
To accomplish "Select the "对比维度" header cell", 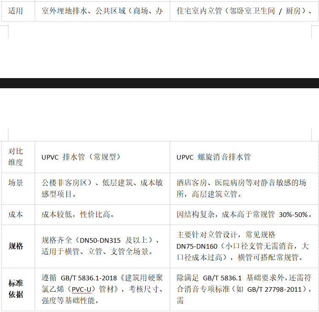I will [16, 157].
